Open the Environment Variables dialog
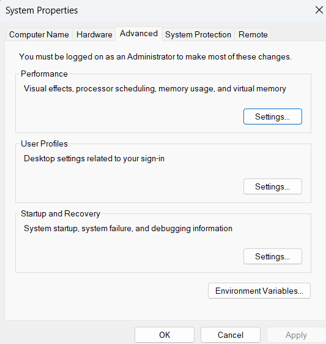326x344 pixels. click(x=259, y=291)
